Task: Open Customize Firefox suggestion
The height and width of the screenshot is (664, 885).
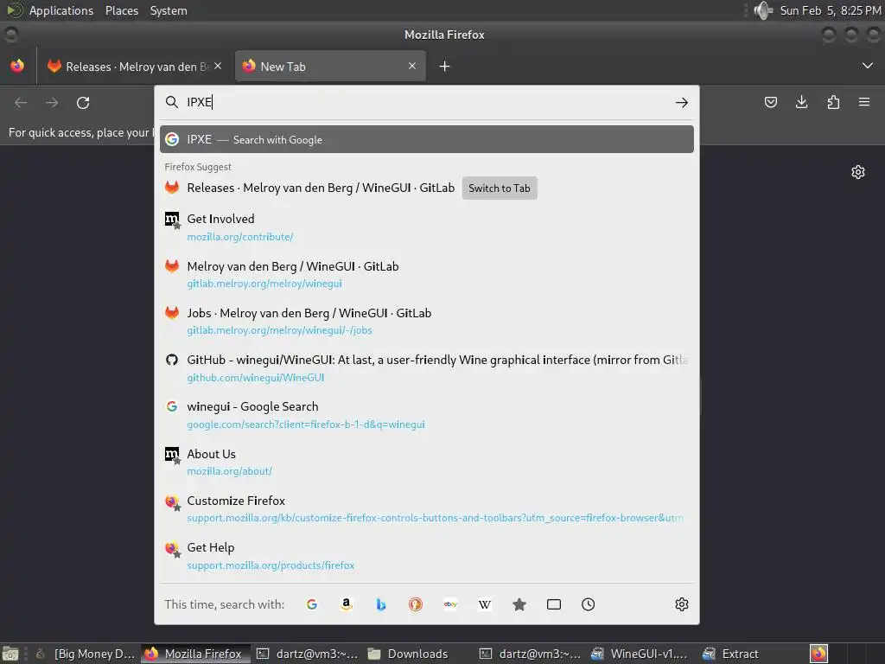Action: [x=427, y=508]
